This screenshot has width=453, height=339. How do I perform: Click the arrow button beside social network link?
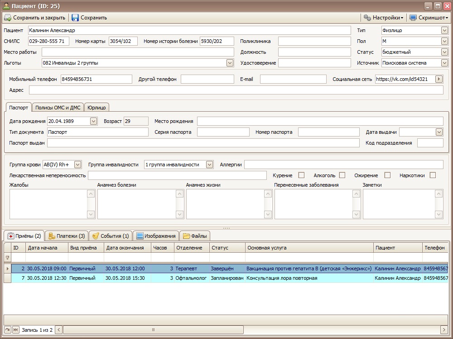click(x=439, y=79)
